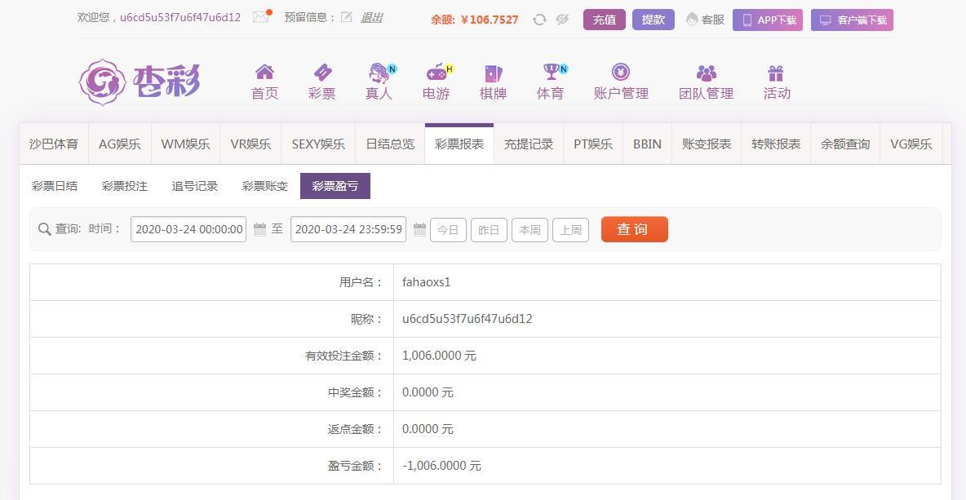Switch to 转账报表 tab
This screenshot has height=500, width=966.
coord(776,144)
